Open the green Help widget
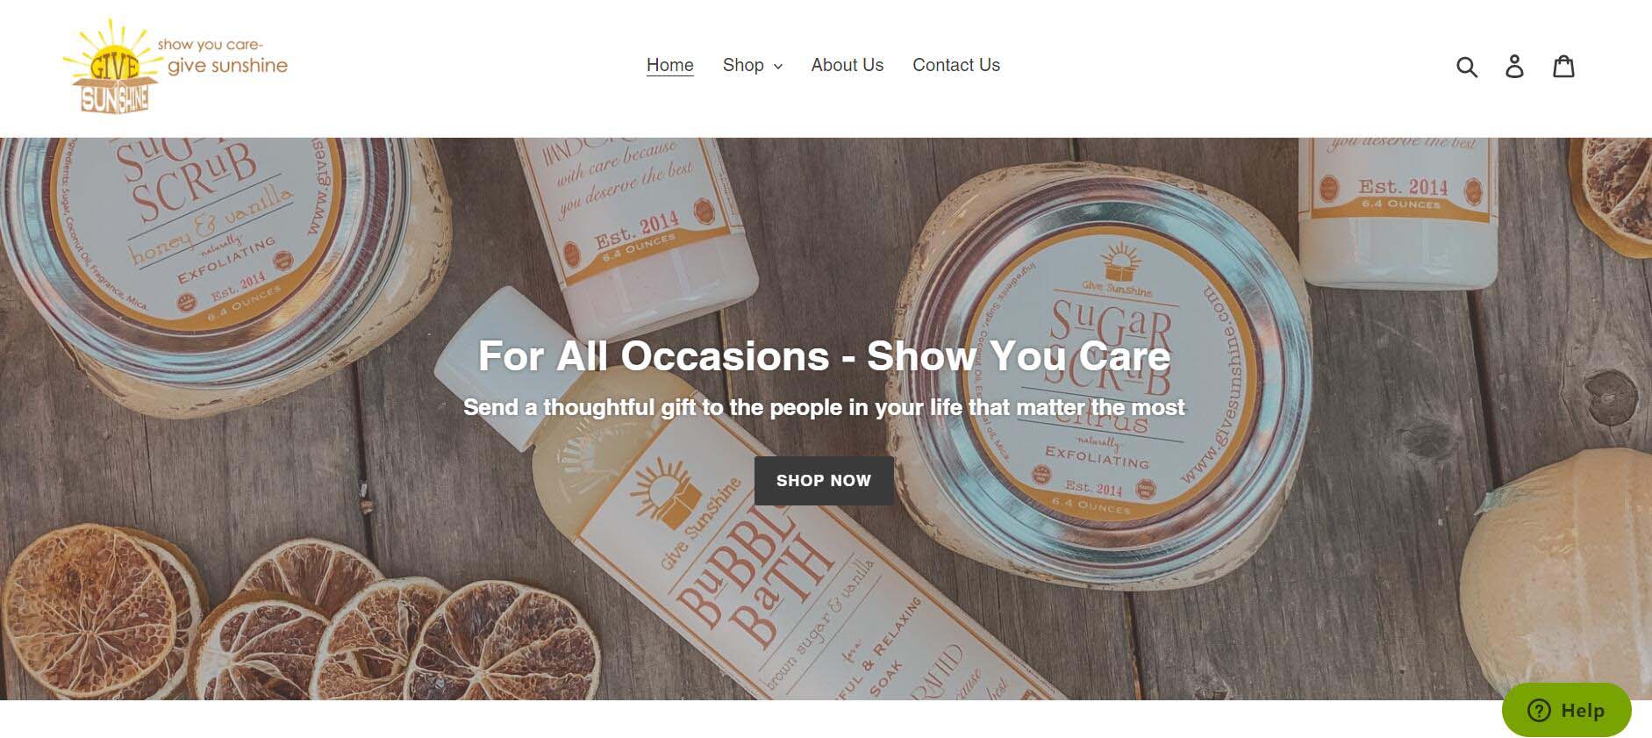The image size is (1652, 738). click(x=1566, y=710)
